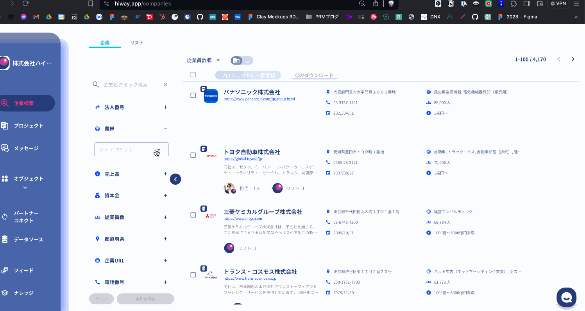This screenshot has height=311, width=585.
Task: Expand the 売上高 filter
Action: click(x=165, y=174)
